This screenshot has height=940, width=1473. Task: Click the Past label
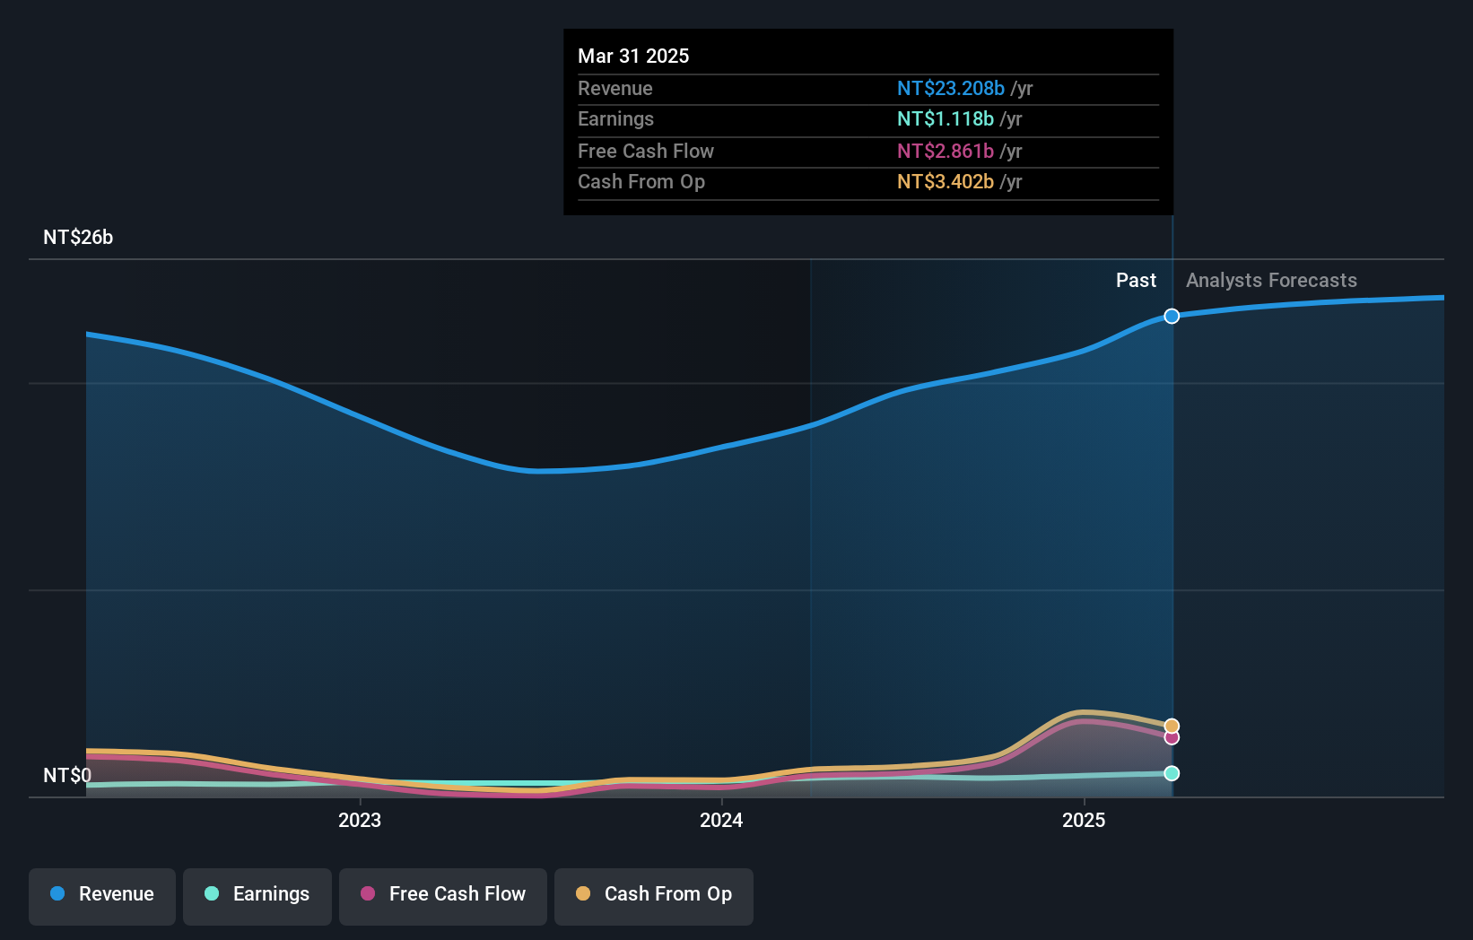pos(1136,280)
